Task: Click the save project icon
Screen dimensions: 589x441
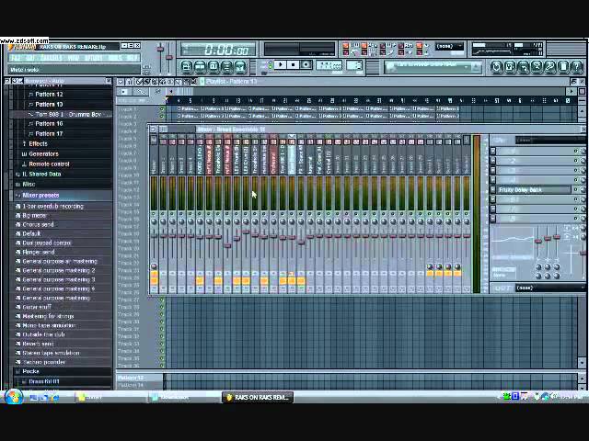Action: (510, 67)
